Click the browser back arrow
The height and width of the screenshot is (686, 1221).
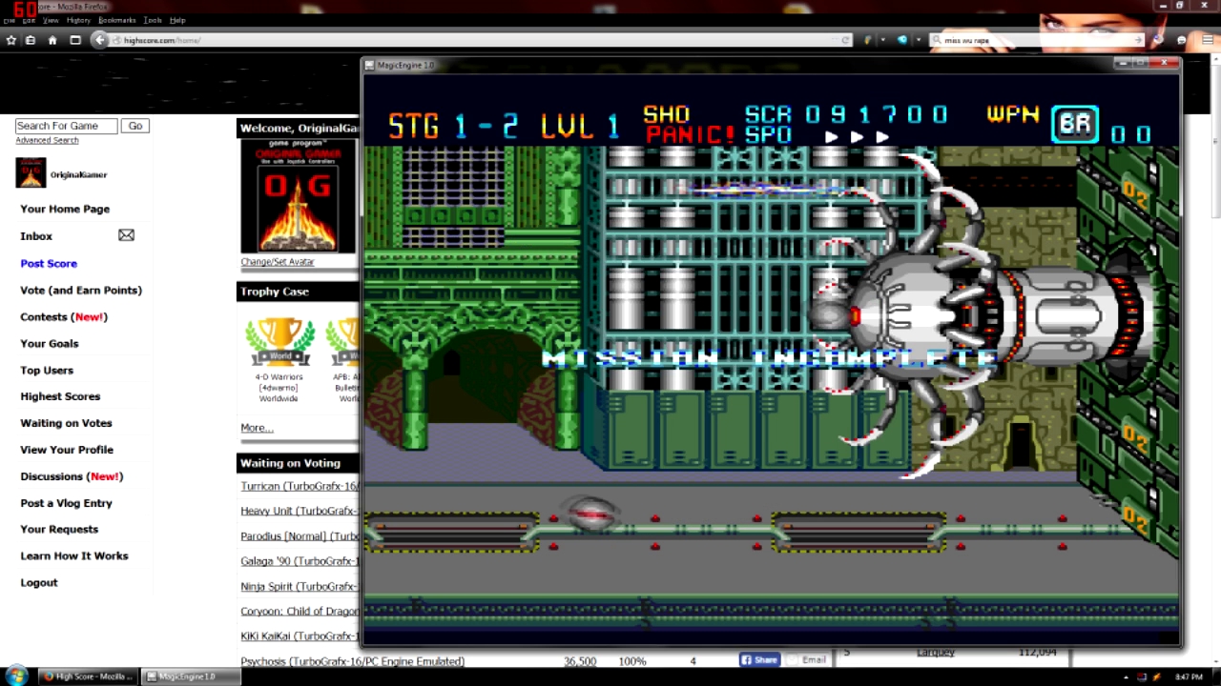pyautogui.click(x=99, y=40)
